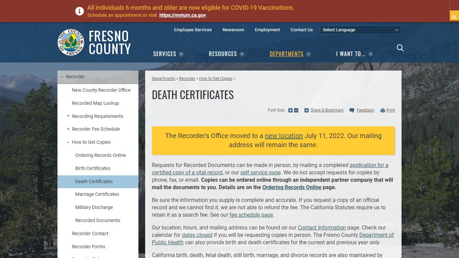Click the Fresno County seal logo
The width and height of the screenshot is (459, 258).
[71, 42]
